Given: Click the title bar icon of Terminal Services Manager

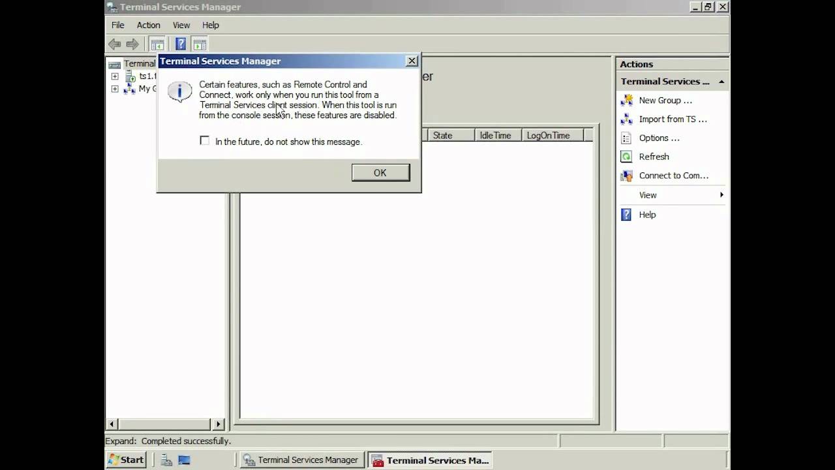Looking at the screenshot, I should 112,7.
